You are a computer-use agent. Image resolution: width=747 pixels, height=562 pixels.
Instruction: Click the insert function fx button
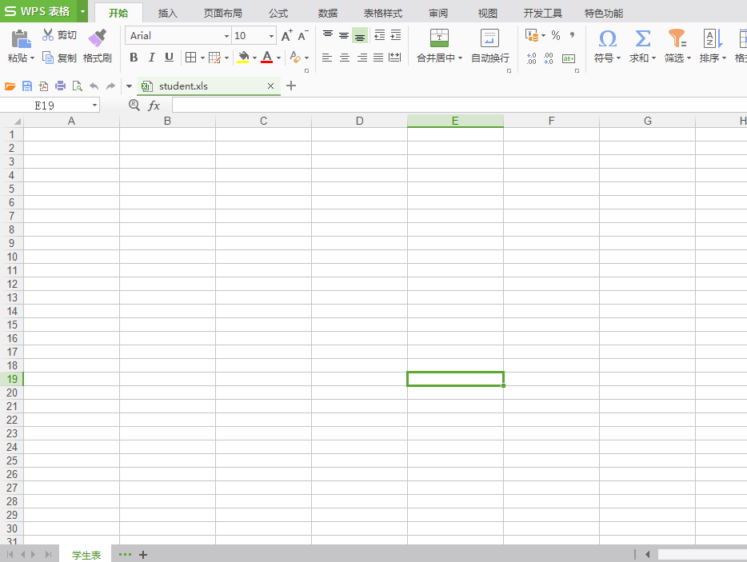[154, 106]
